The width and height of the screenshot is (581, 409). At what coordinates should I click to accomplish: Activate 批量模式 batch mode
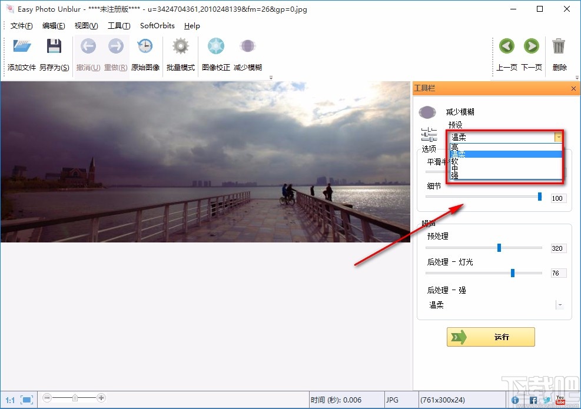pyautogui.click(x=180, y=46)
